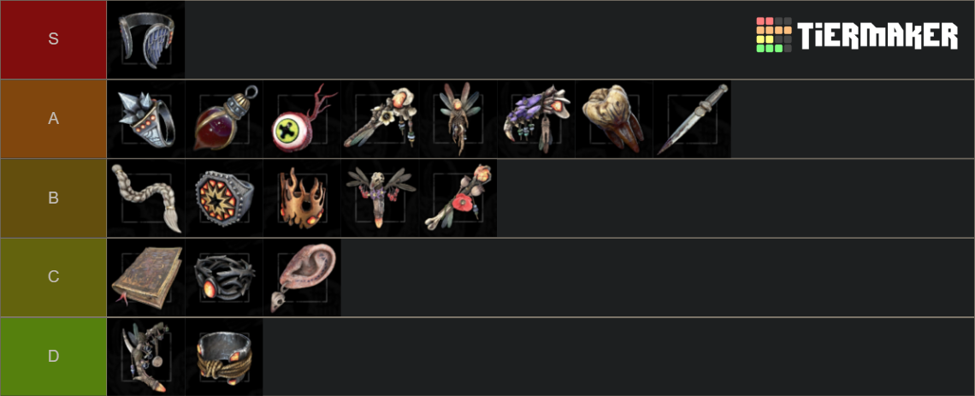The width and height of the screenshot is (975, 396).
Task: Select the bone with red poppy flowers
Action: click(458, 198)
